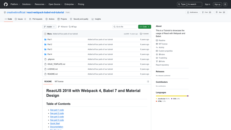This screenshot has width=231, height=130.
Task: Open the LICENSE.md file
Action: coord(53,69)
